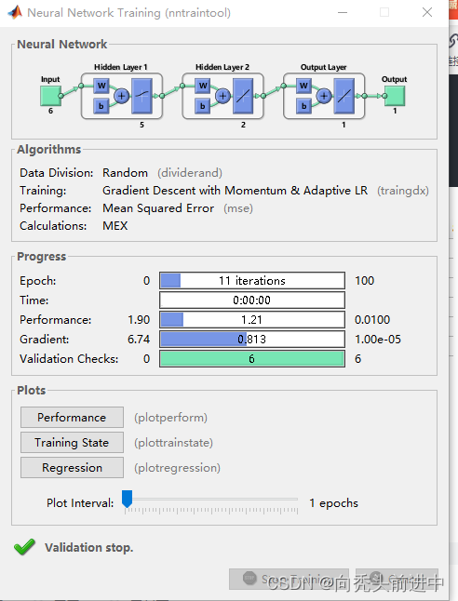Click the Hidden Layer 1 title label
The width and height of the screenshot is (458, 601).
(x=121, y=67)
